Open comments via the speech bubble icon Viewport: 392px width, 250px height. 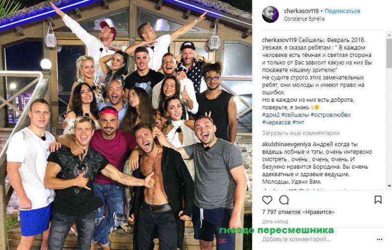[x=284, y=200]
